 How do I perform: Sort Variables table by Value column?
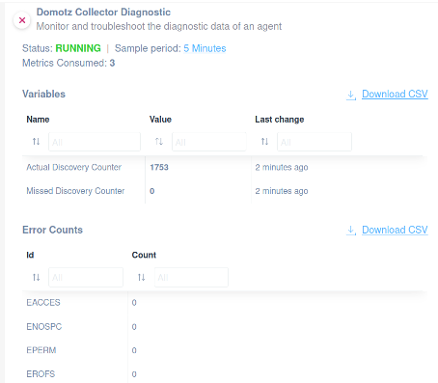click(x=159, y=142)
